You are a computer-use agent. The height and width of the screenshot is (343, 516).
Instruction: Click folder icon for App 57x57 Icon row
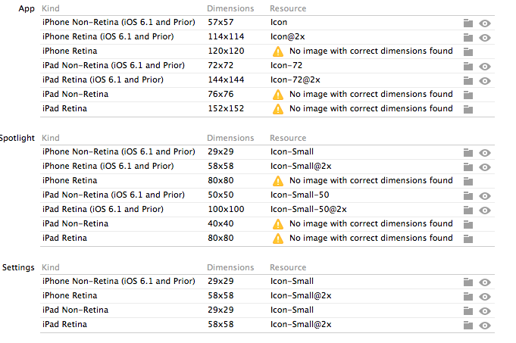pos(468,23)
